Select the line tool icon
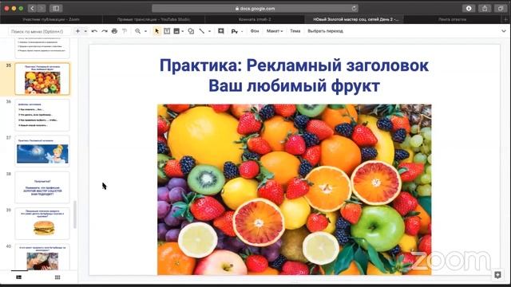The height and width of the screenshot is (287, 511). [202, 31]
